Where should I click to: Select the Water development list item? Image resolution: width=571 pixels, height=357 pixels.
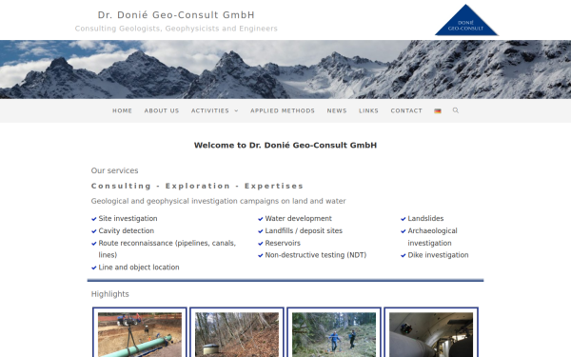pyautogui.click(x=298, y=219)
